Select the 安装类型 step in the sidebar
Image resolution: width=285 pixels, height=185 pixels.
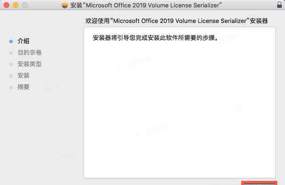coord(29,64)
